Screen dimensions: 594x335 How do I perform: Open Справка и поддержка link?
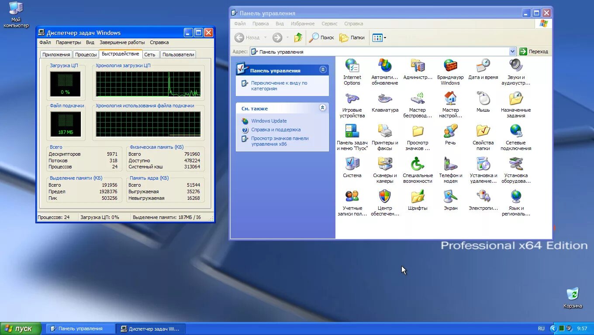coord(276,130)
